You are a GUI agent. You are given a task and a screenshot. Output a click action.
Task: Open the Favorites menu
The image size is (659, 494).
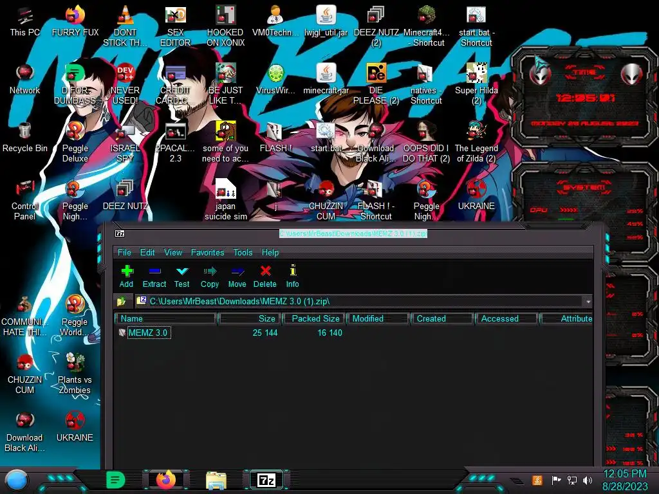click(x=207, y=252)
